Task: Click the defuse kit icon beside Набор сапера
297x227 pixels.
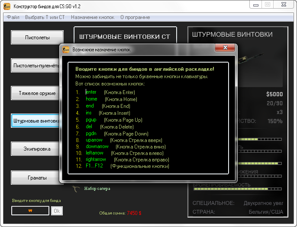Action: point(76,189)
